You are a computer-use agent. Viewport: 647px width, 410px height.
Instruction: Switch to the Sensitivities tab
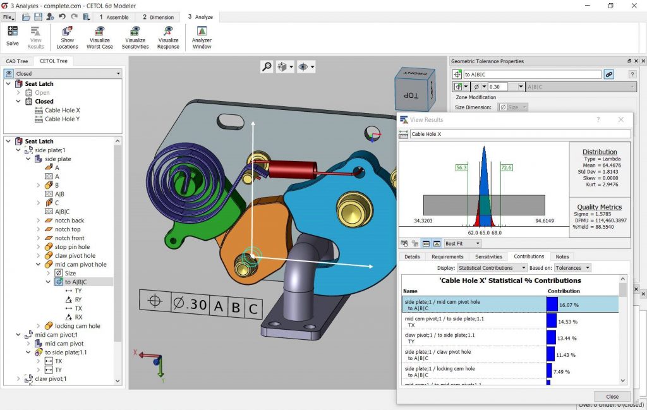coord(490,256)
